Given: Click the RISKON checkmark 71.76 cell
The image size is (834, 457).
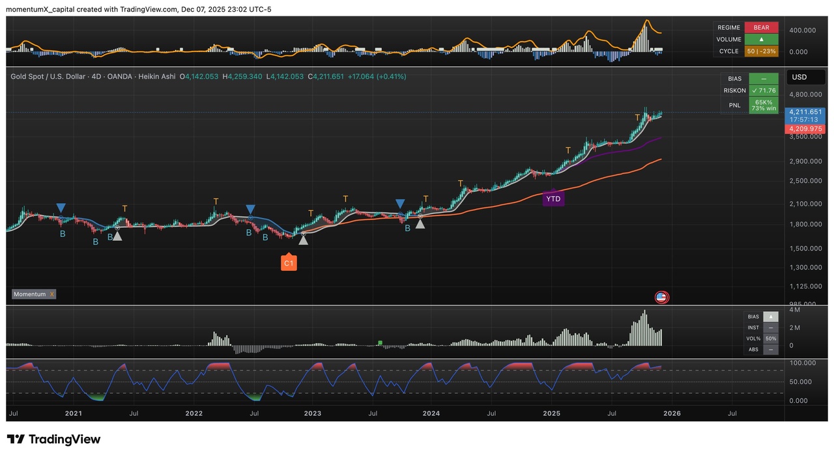Looking at the screenshot, I should (763, 90).
